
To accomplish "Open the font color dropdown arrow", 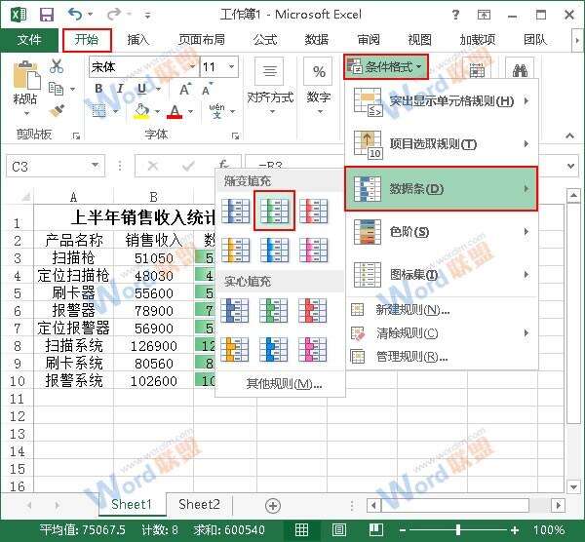I will coord(191,111).
